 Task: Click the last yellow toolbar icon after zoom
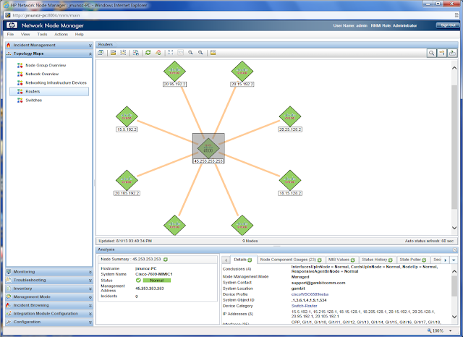[213, 53]
